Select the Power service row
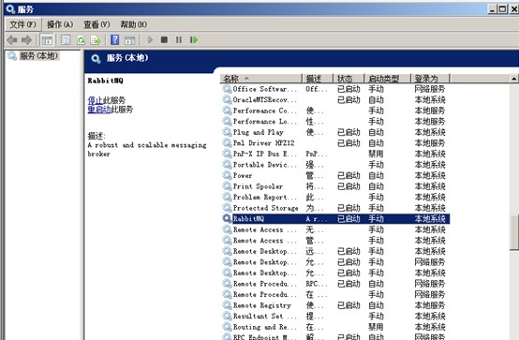The height and width of the screenshot is (340, 519). [335, 175]
